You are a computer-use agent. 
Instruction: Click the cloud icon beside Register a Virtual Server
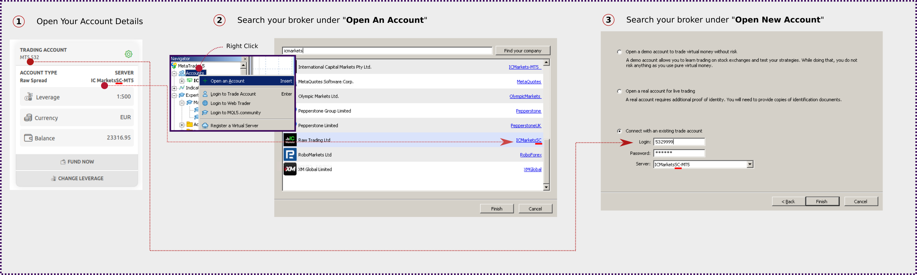coord(205,125)
